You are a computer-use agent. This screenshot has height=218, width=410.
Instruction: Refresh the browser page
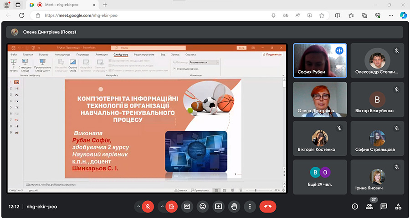tap(22, 15)
